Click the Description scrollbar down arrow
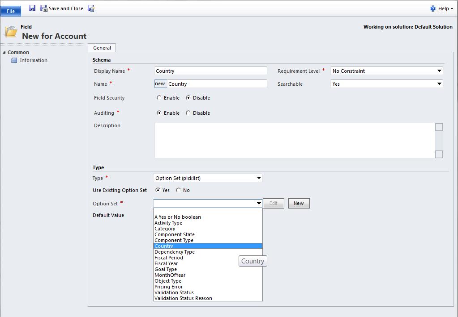The image size is (458, 317). [439, 154]
